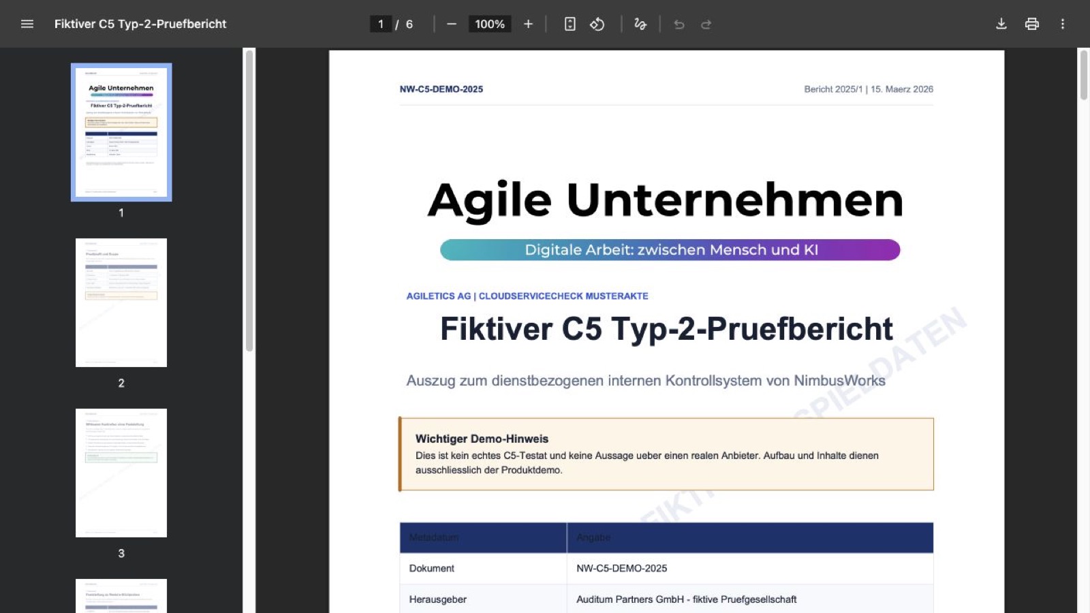Click the document title 'Fiktiver C5 Typ-2-Pruefbericht' in toolbar
The image size is (1090, 613).
point(140,24)
